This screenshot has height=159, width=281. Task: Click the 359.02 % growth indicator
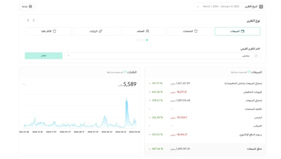(156, 134)
